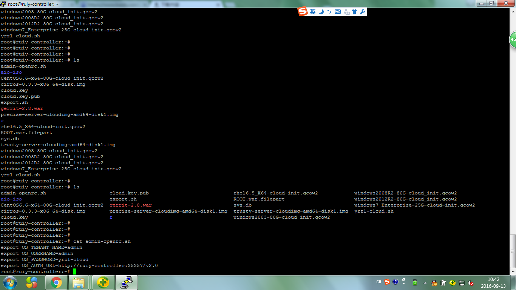The width and height of the screenshot is (516, 290).
Task: Toggle the punctuation mode in Sogou bar
Action: (329, 12)
